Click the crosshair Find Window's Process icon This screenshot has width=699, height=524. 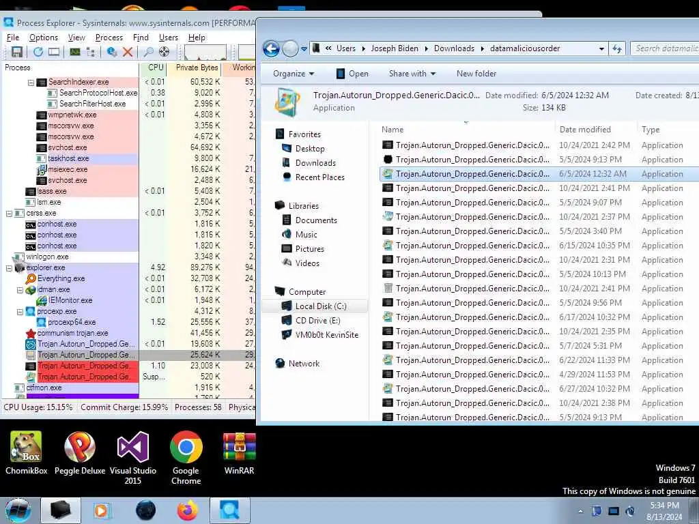coord(164,52)
